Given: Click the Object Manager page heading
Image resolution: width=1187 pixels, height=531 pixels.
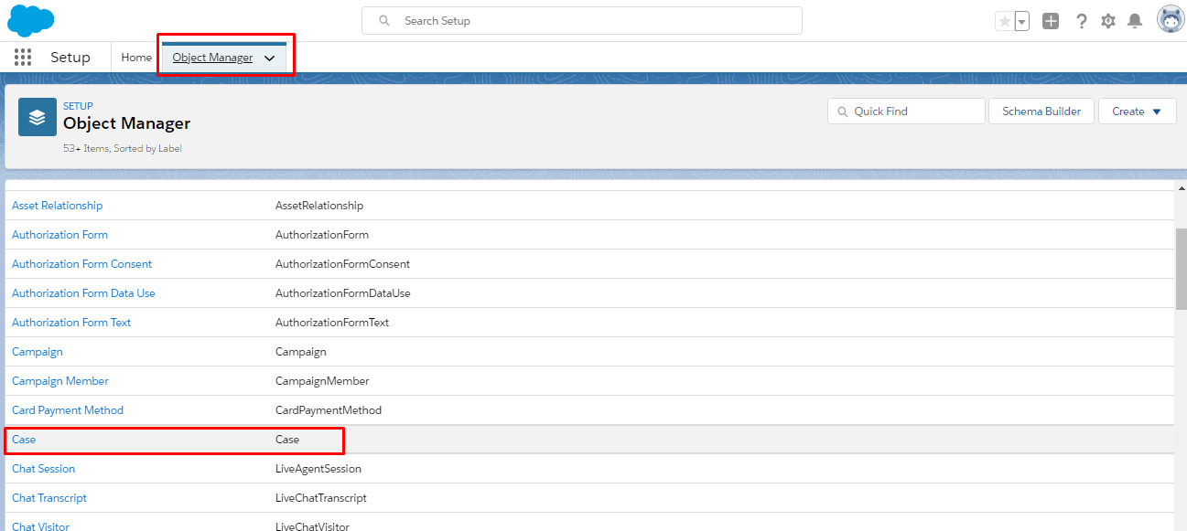Looking at the screenshot, I should [x=127, y=123].
